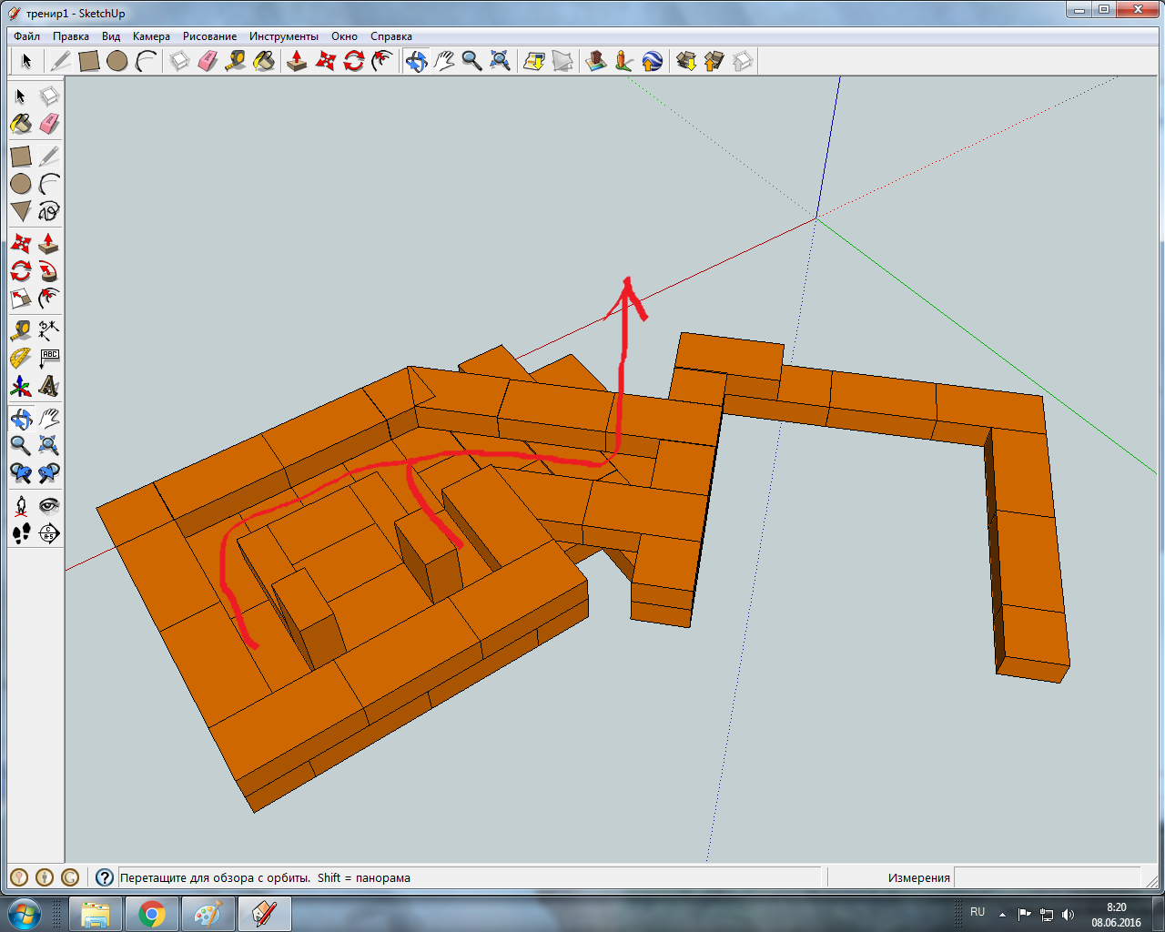Select the Freehand drawing tool
The image size is (1165, 932).
(49, 211)
